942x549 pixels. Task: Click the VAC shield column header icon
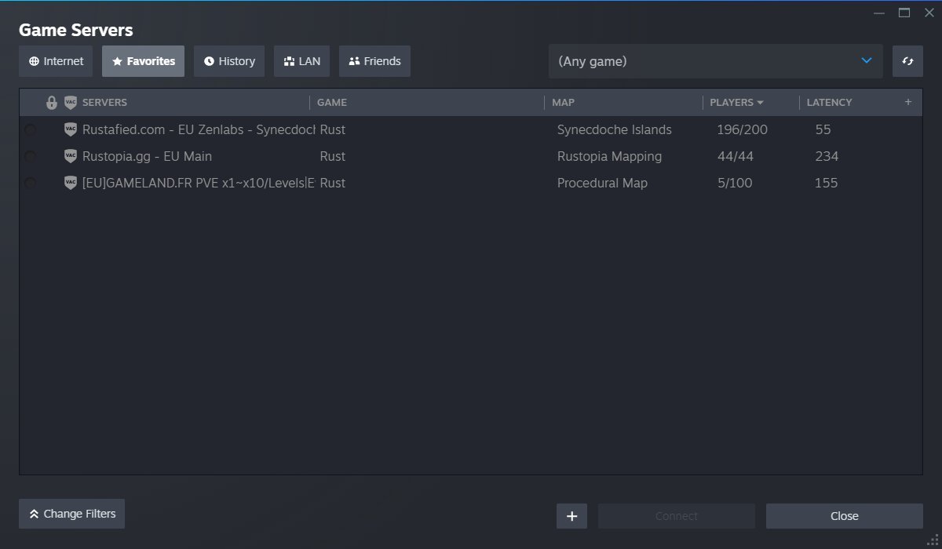[x=70, y=103]
